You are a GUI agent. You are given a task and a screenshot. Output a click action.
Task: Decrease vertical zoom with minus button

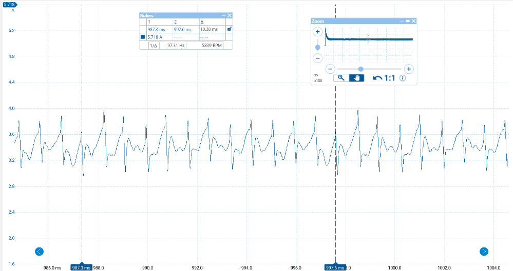(x=317, y=58)
